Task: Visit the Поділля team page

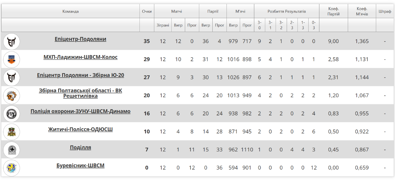Action: click(x=80, y=148)
